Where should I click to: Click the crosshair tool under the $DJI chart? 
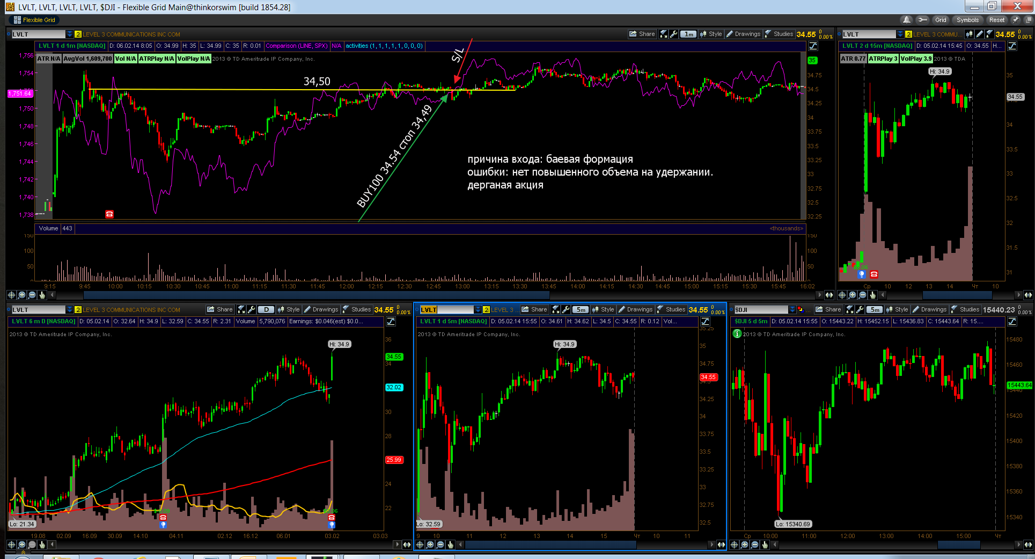[x=734, y=545]
